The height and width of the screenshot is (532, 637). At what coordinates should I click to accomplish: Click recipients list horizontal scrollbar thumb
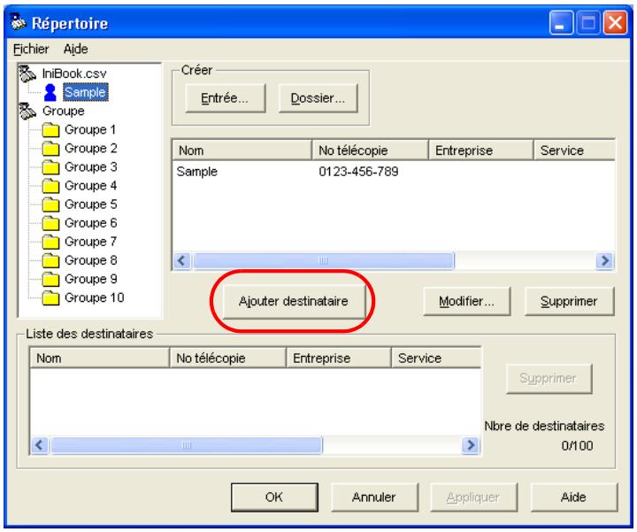(187, 445)
